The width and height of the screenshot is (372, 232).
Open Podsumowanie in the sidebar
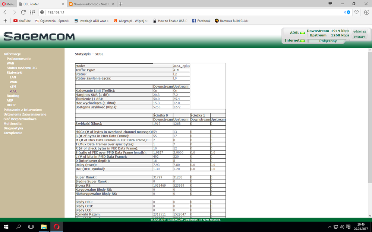19,59
